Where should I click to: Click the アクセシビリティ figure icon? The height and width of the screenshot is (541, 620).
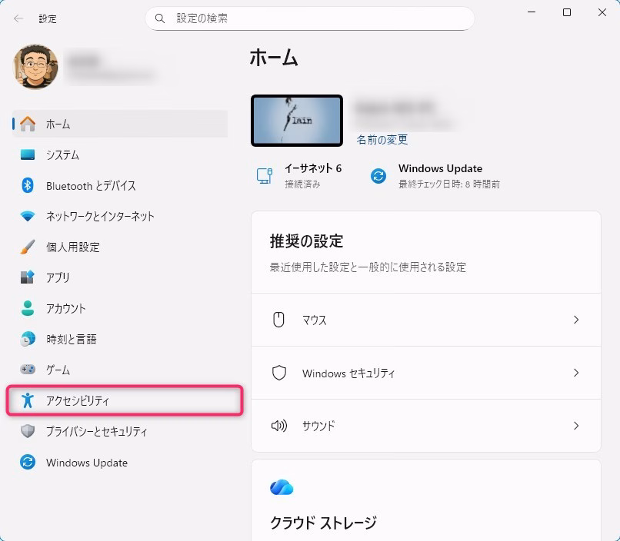[x=28, y=400]
